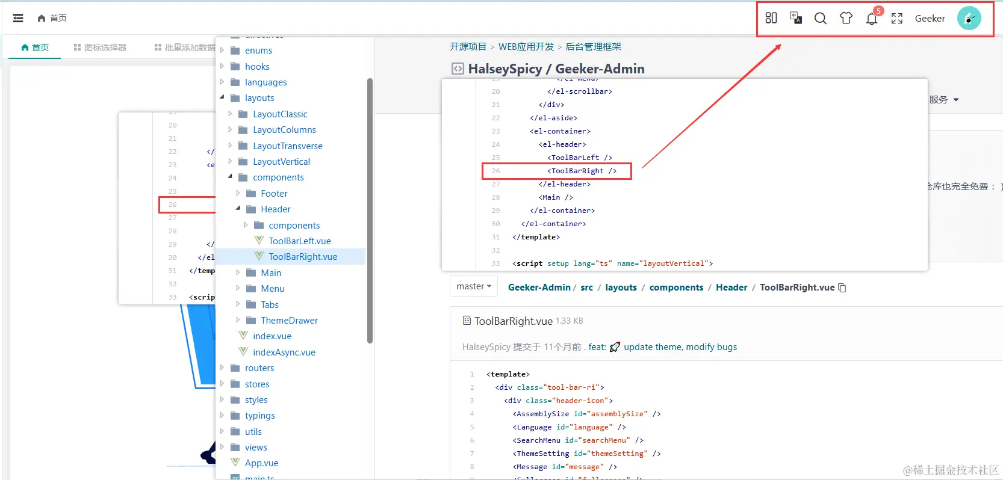
Task: Copy path icon next to ToolBarRight.vue
Action: pyautogui.click(x=842, y=288)
